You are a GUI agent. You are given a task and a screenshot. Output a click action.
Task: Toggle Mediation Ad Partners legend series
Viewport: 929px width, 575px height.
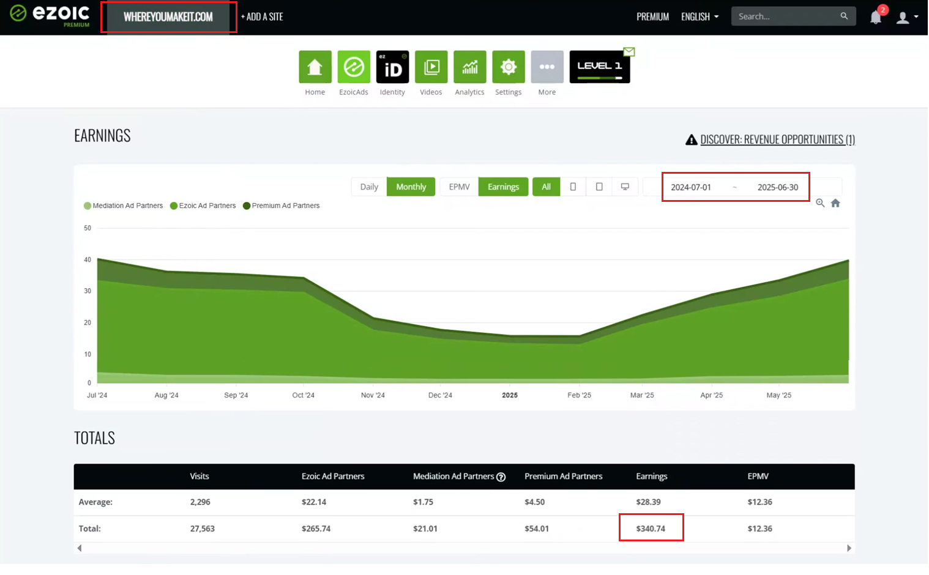[124, 206]
